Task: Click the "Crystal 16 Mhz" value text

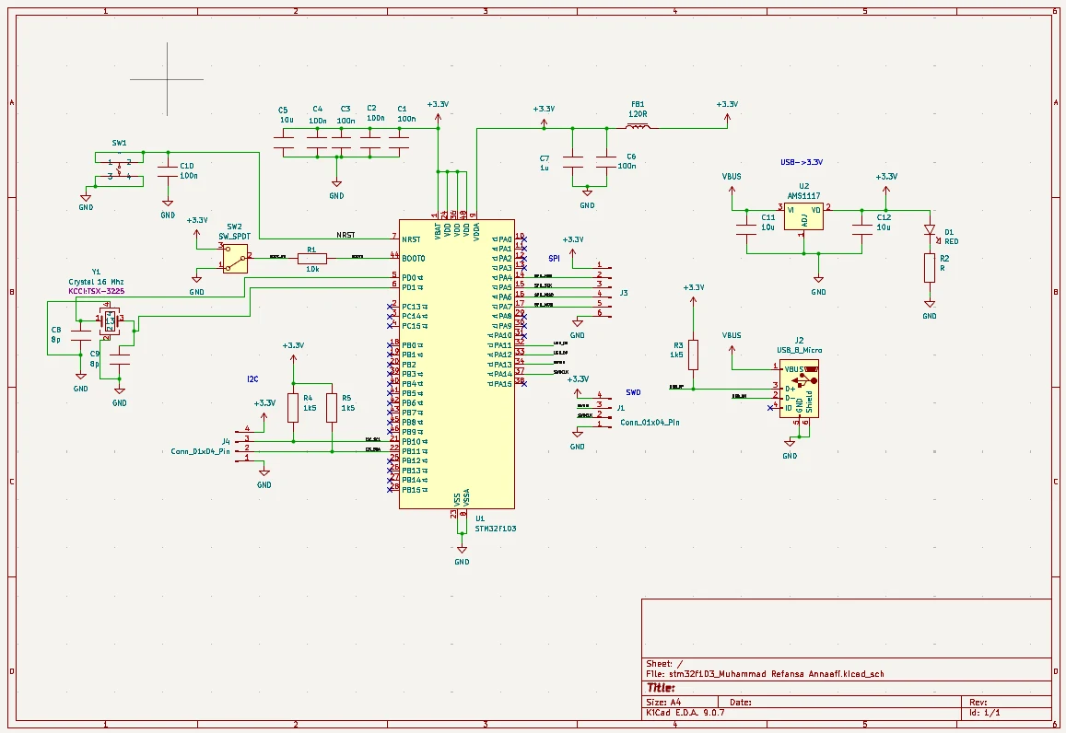Action: (96, 282)
